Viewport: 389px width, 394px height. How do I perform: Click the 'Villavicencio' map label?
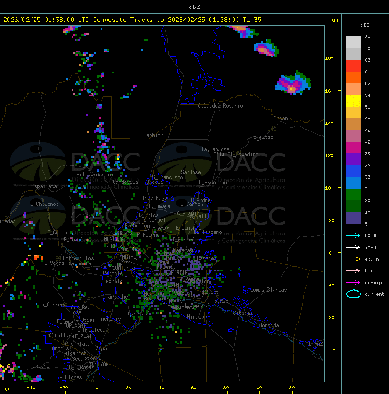point(94,175)
